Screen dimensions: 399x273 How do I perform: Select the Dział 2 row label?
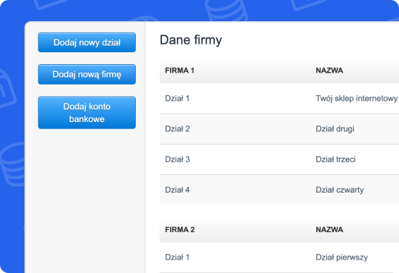(x=178, y=129)
